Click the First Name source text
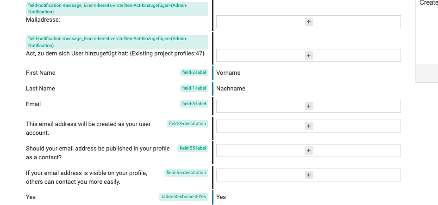Screen dimensions: 438x205 tap(41, 73)
